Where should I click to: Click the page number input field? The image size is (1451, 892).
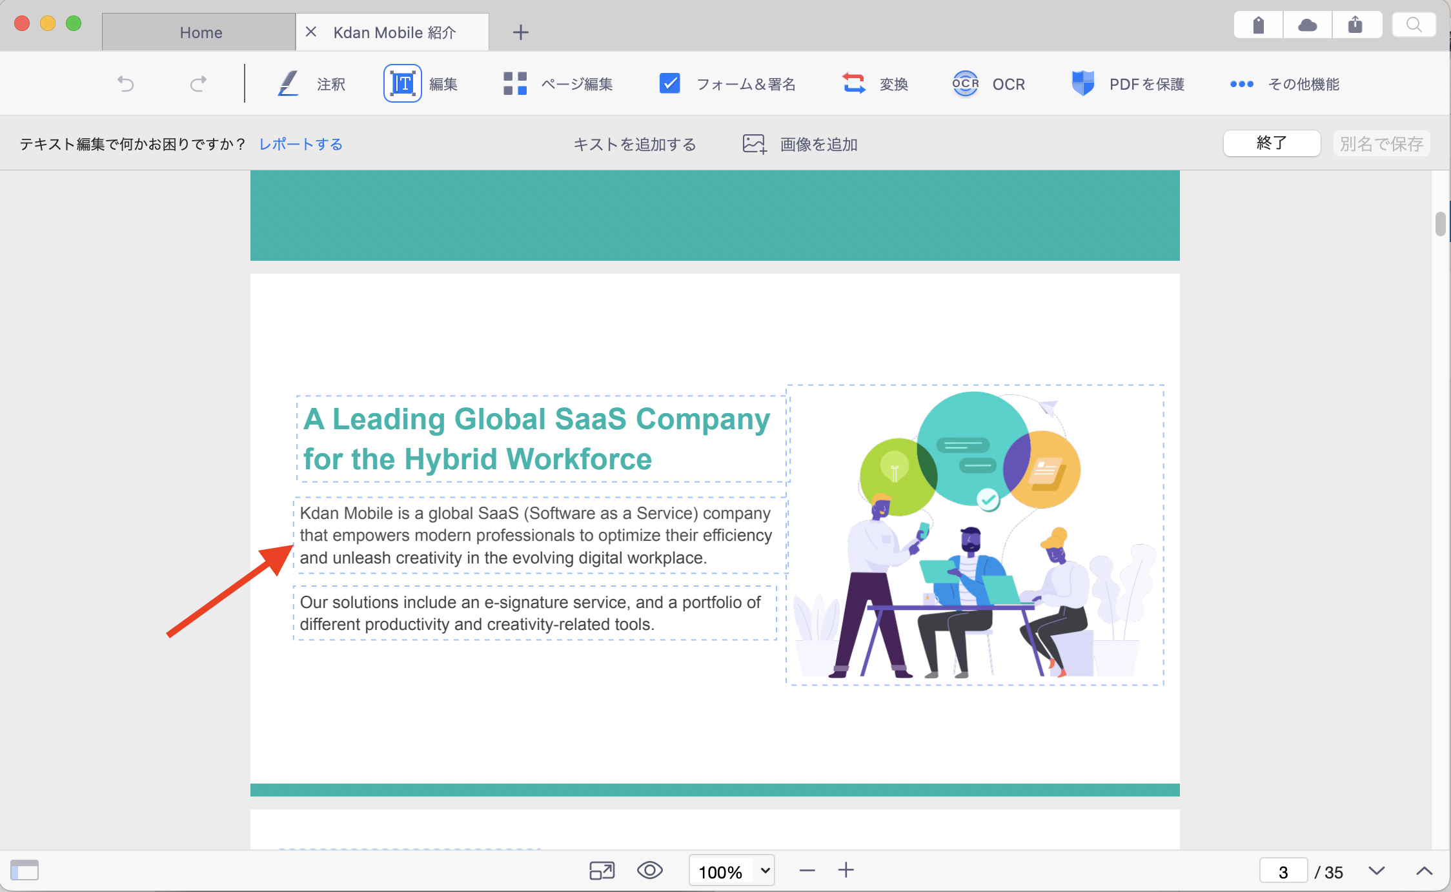click(1283, 871)
